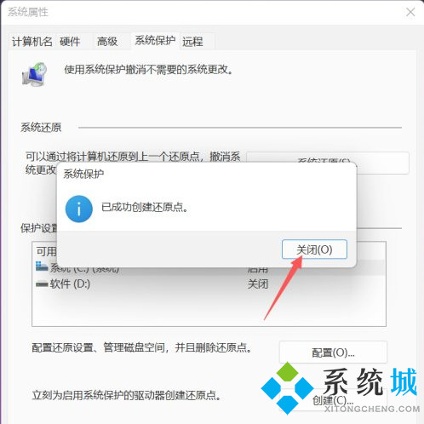The width and height of the screenshot is (424, 424).
Task: Select the 系统保护 tab
Action: click(x=155, y=41)
